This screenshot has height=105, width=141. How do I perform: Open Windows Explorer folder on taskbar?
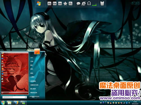[10, 103]
